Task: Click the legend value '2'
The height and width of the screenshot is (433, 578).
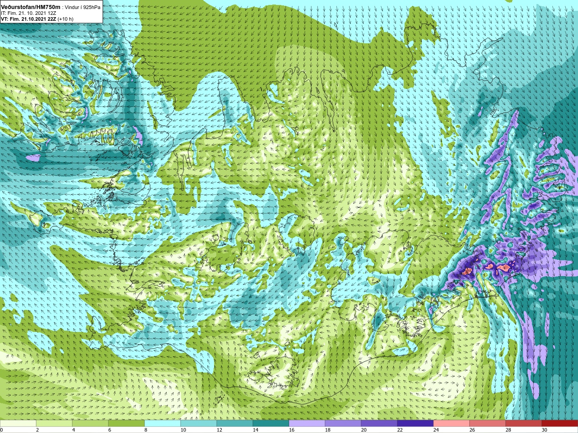Action: coord(37,430)
